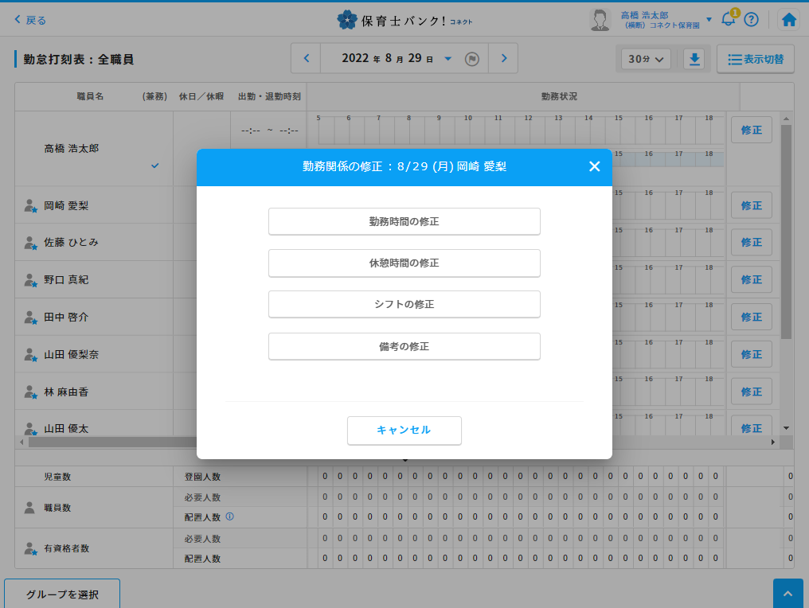Click the download icon button
809x608 pixels.
pos(694,60)
